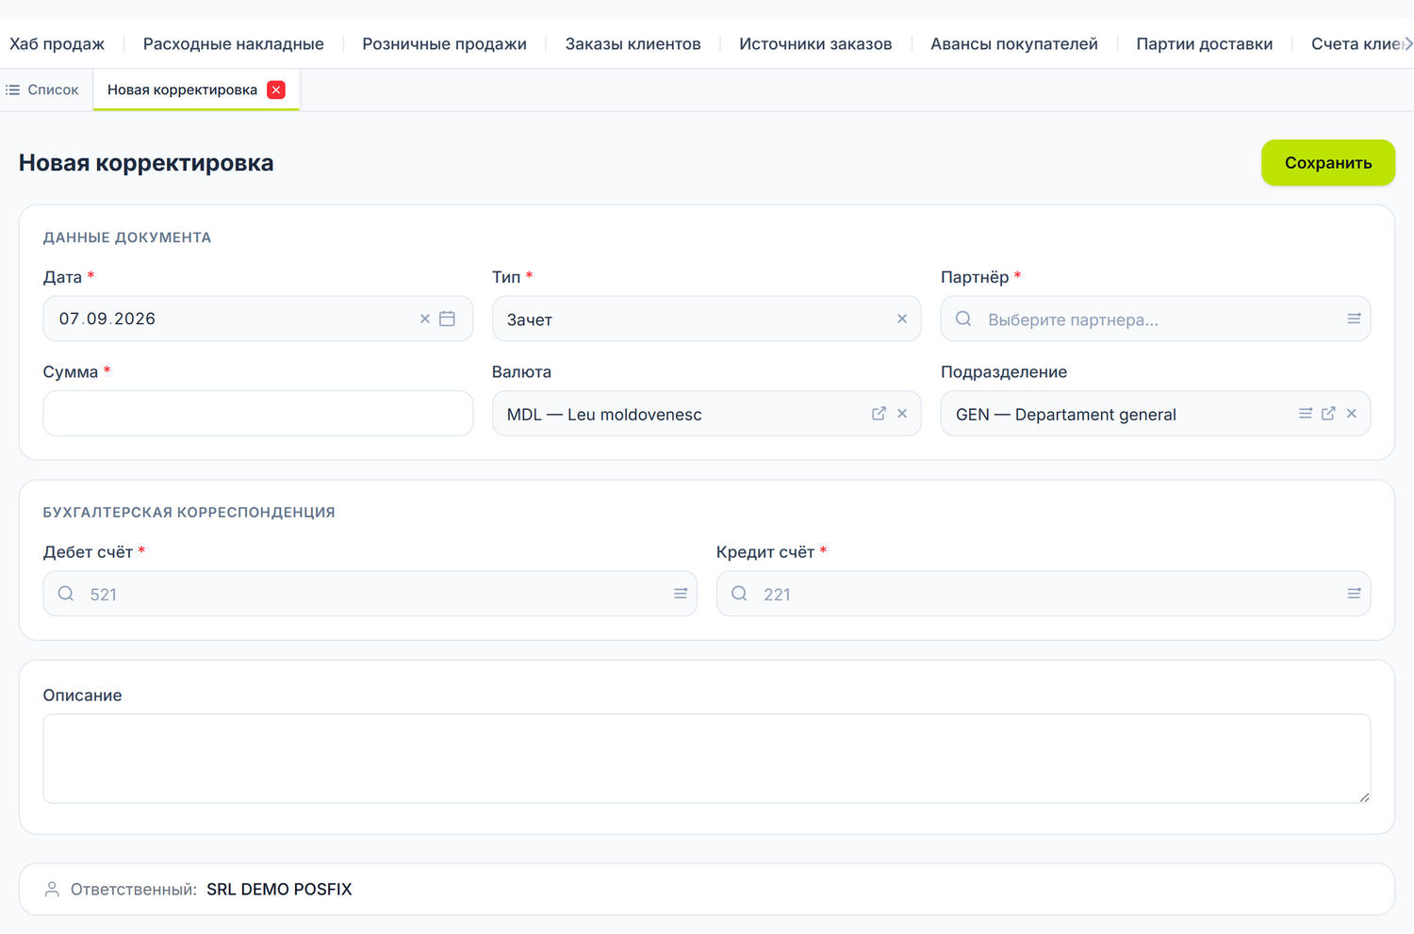Clear the Валюта field value

tap(902, 413)
